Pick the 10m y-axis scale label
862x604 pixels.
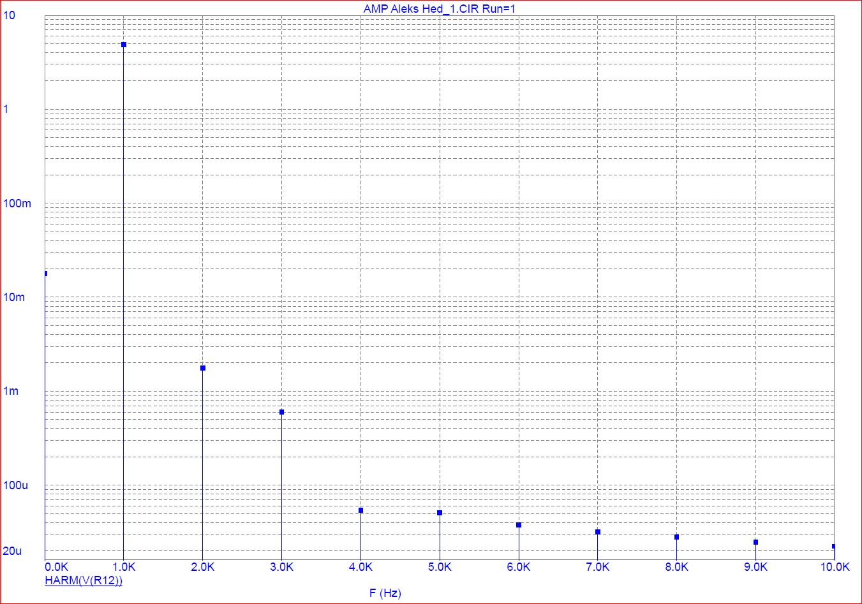pos(14,297)
